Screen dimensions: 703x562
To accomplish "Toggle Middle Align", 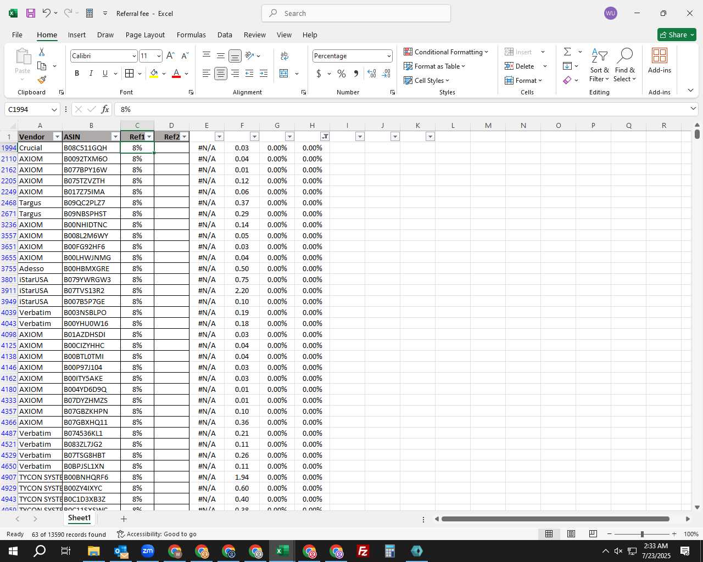I will [221, 55].
